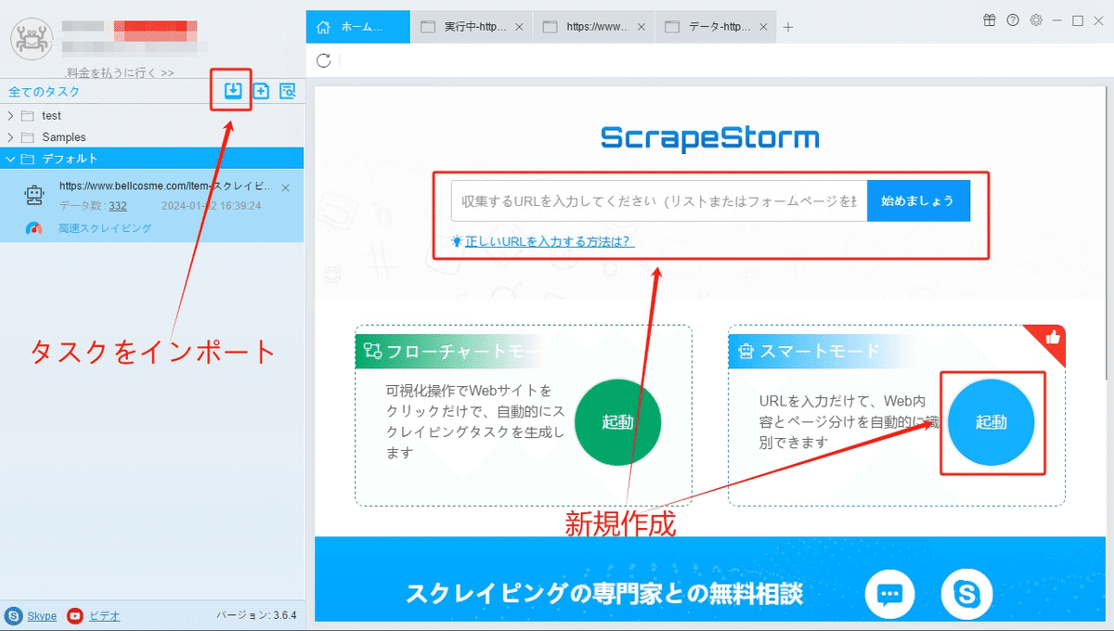This screenshot has height=631, width=1114.
Task: Open the task search icon
Action: pyautogui.click(x=287, y=91)
